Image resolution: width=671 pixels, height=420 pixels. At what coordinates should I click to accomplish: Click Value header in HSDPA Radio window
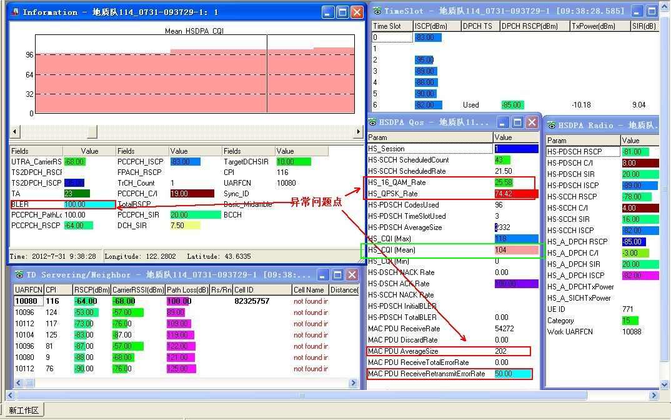point(640,141)
